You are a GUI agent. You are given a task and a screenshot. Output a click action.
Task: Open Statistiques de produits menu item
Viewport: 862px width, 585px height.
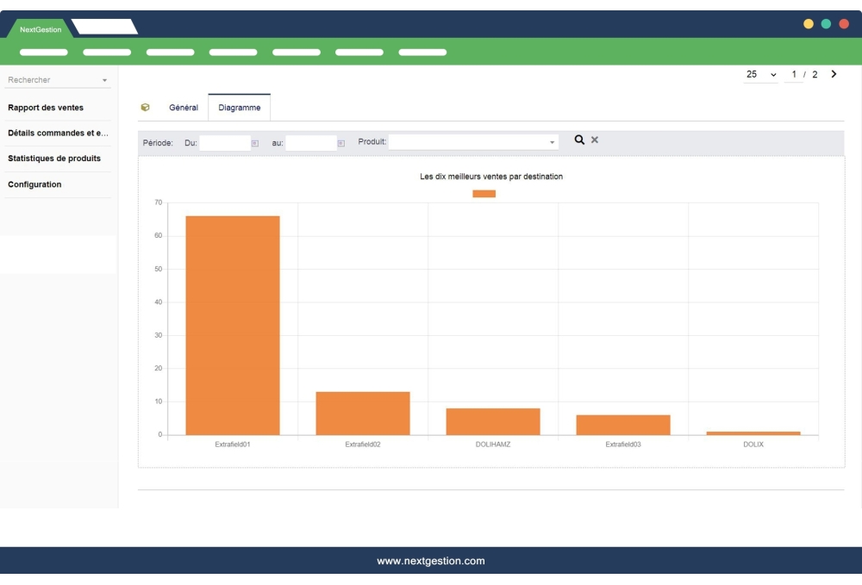54,159
